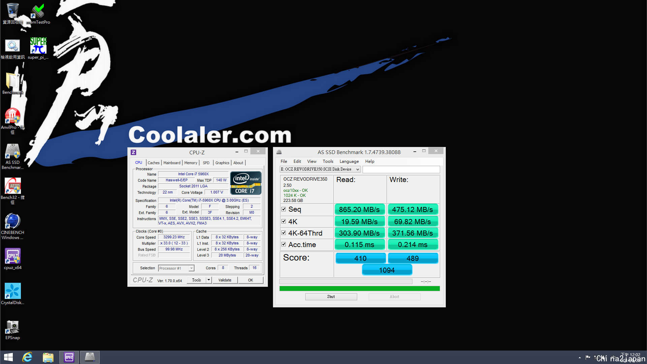Click the OK button in CPU-Z

251,280
